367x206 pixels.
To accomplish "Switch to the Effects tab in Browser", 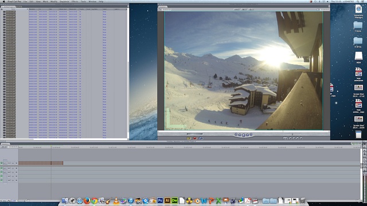I will click(19, 6).
